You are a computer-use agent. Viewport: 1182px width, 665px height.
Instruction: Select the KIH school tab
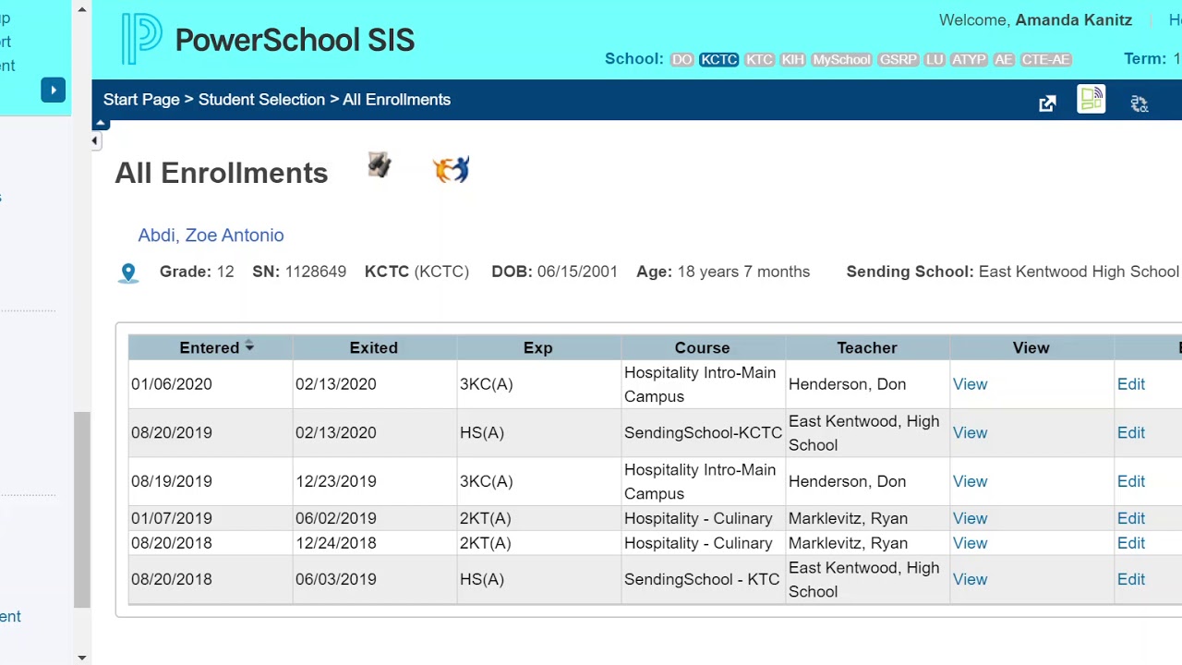pyautogui.click(x=792, y=59)
